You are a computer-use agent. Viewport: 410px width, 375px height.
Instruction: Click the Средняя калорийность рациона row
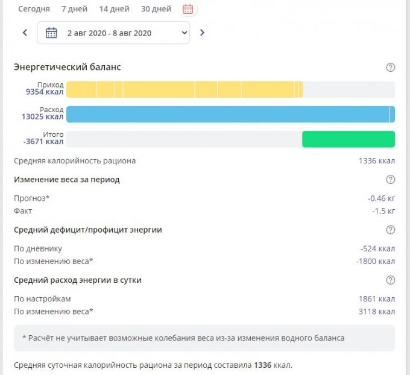pos(75,161)
